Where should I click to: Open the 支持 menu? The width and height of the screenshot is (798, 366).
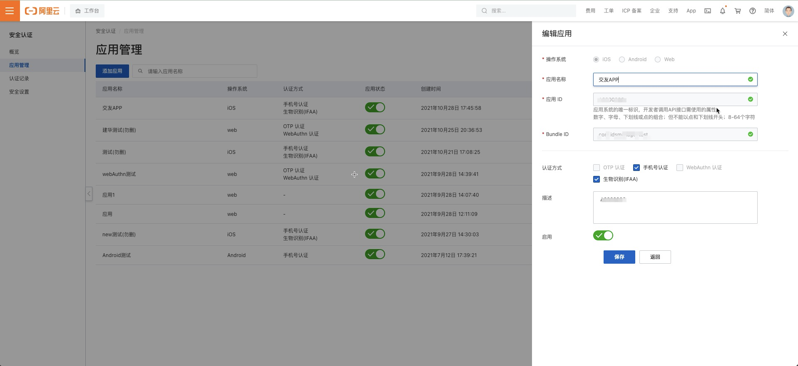coord(673,11)
